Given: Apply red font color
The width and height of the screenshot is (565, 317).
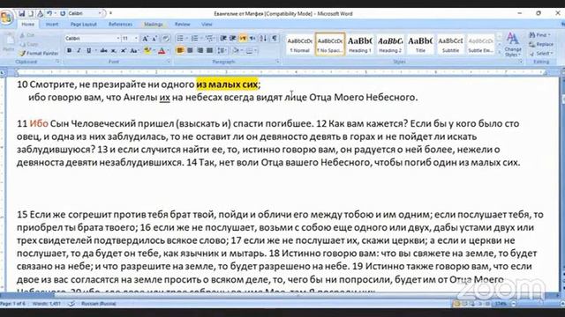Looking at the screenshot, I should point(162,51).
